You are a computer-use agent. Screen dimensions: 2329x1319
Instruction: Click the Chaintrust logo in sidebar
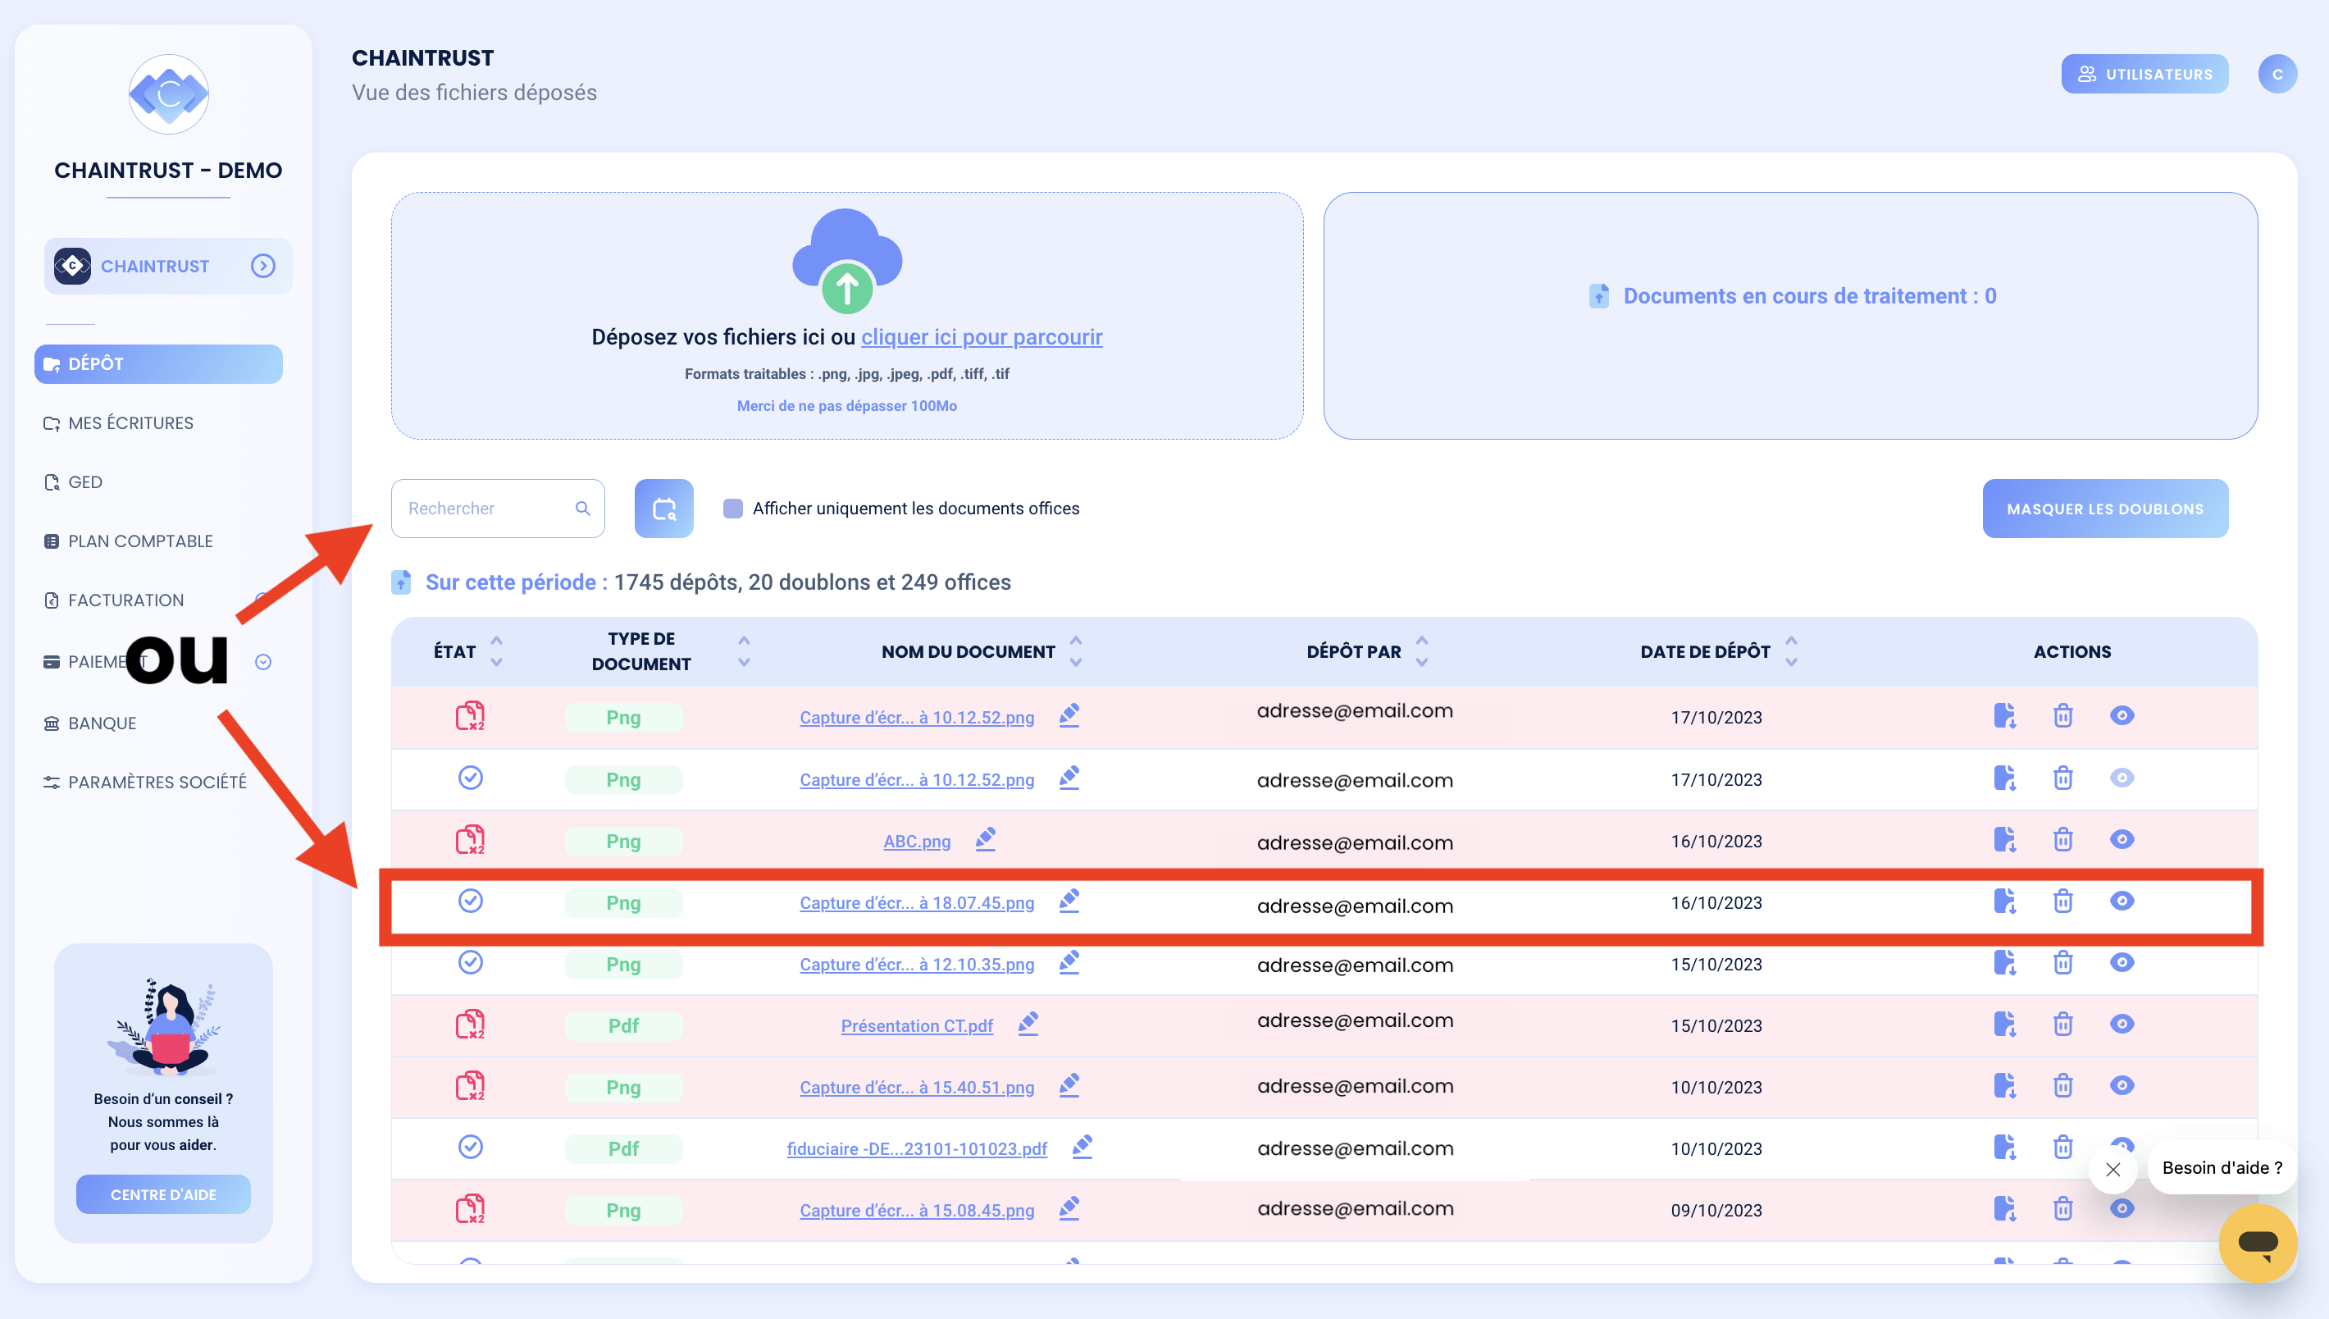pos(168,94)
